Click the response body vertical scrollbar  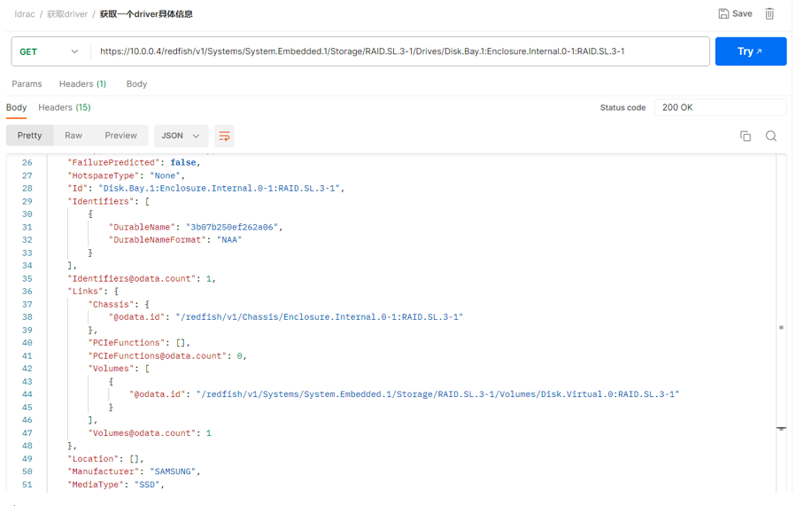click(781, 323)
